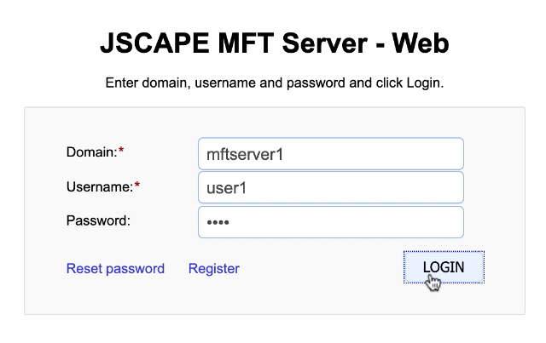Click the mftserver1 text in Domain field

tap(245, 155)
